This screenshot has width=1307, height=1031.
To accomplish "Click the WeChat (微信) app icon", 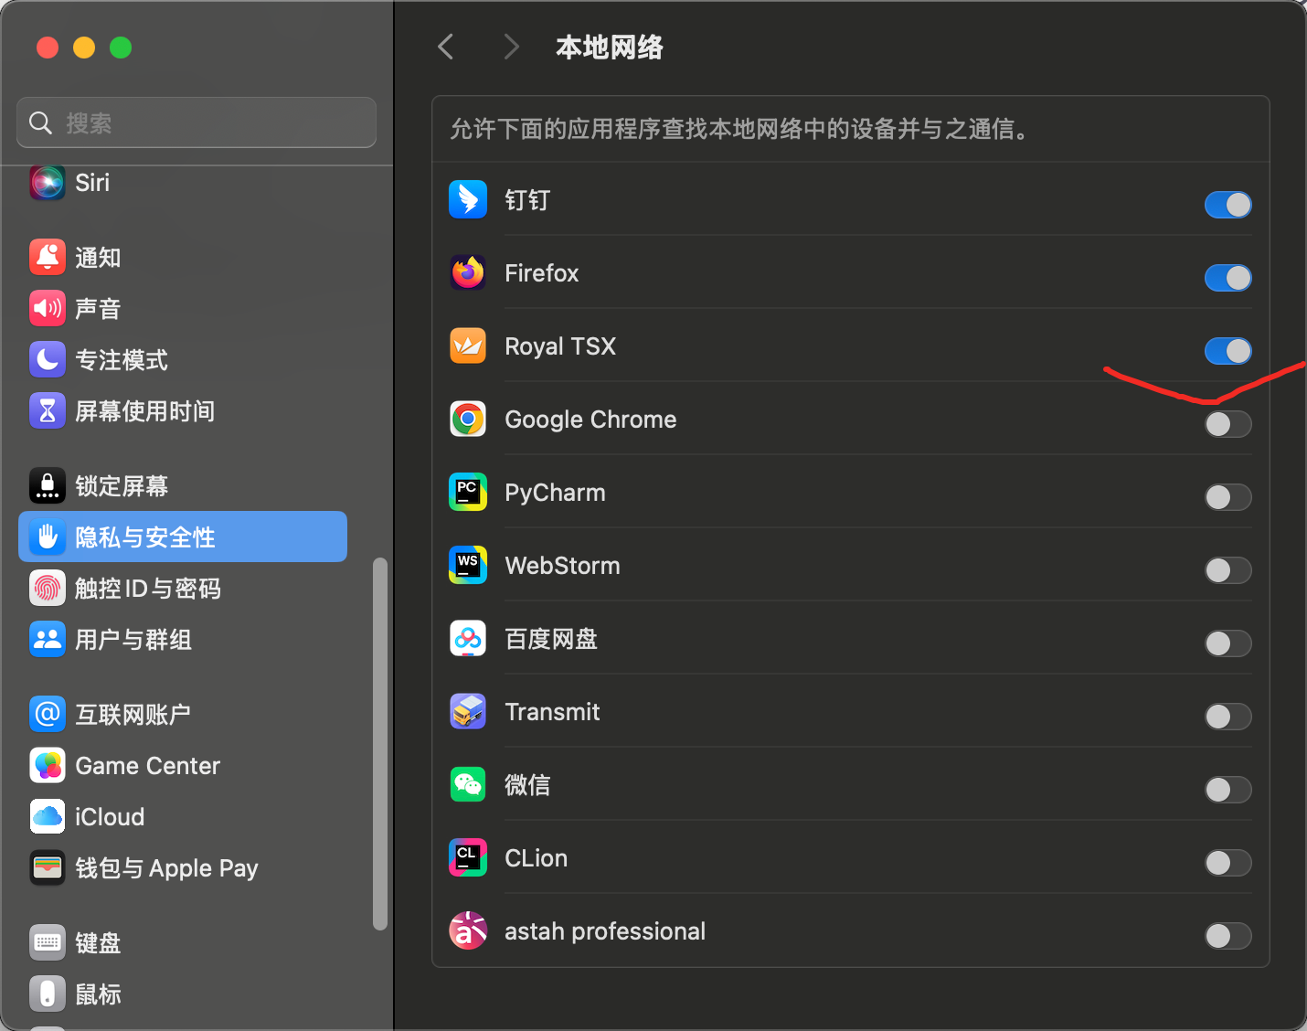I will click(468, 785).
